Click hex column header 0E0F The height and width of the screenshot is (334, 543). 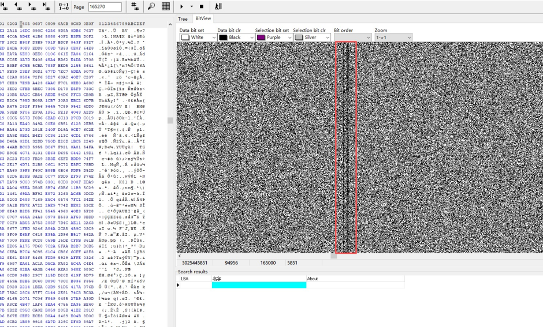(x=88, y=24)
